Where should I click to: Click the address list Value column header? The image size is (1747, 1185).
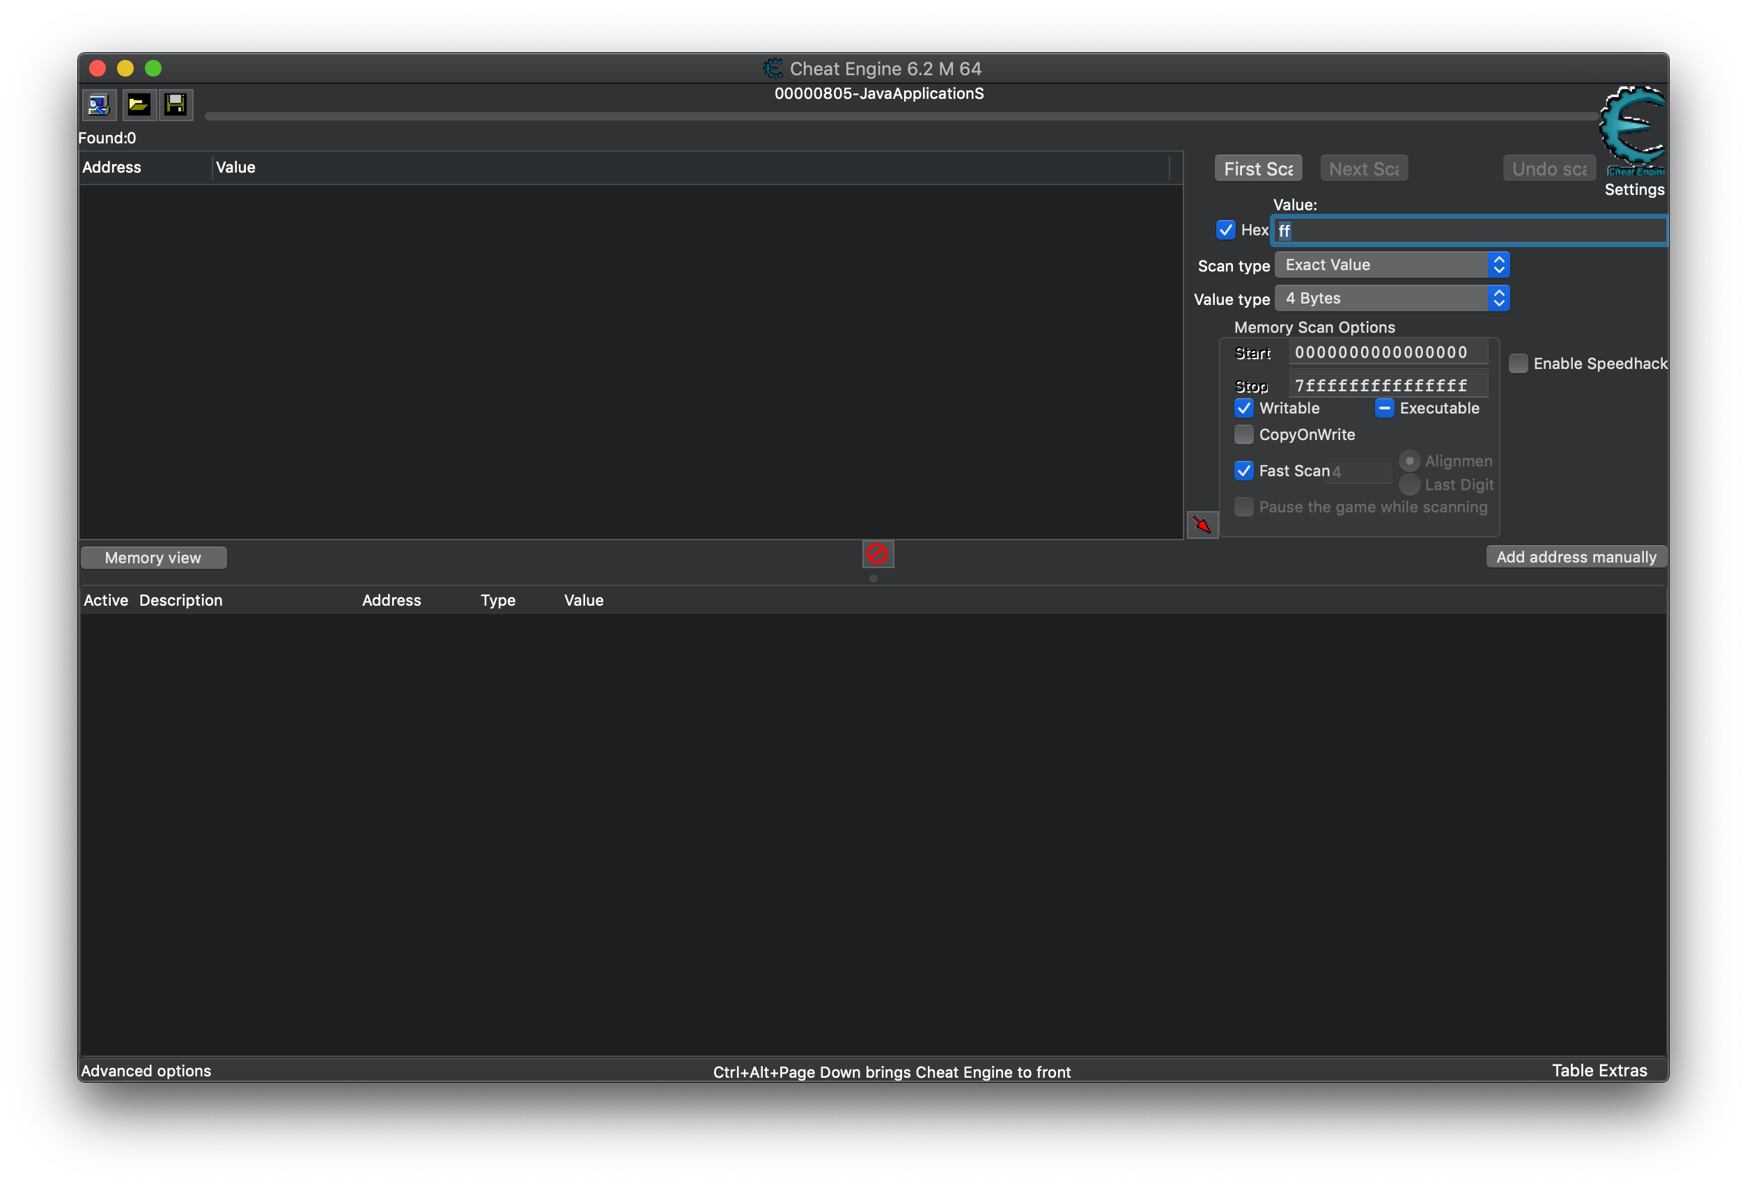click(x=584, y=600)
